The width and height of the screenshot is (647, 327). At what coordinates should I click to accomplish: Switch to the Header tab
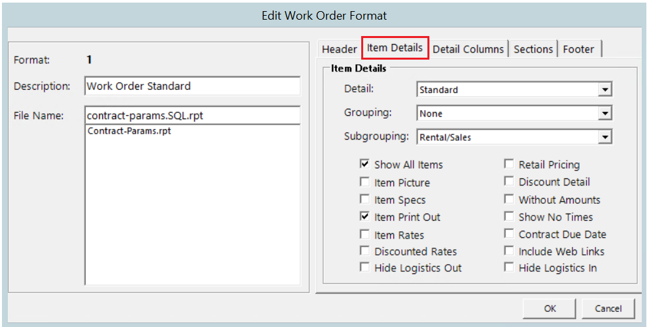pos(339,49)
